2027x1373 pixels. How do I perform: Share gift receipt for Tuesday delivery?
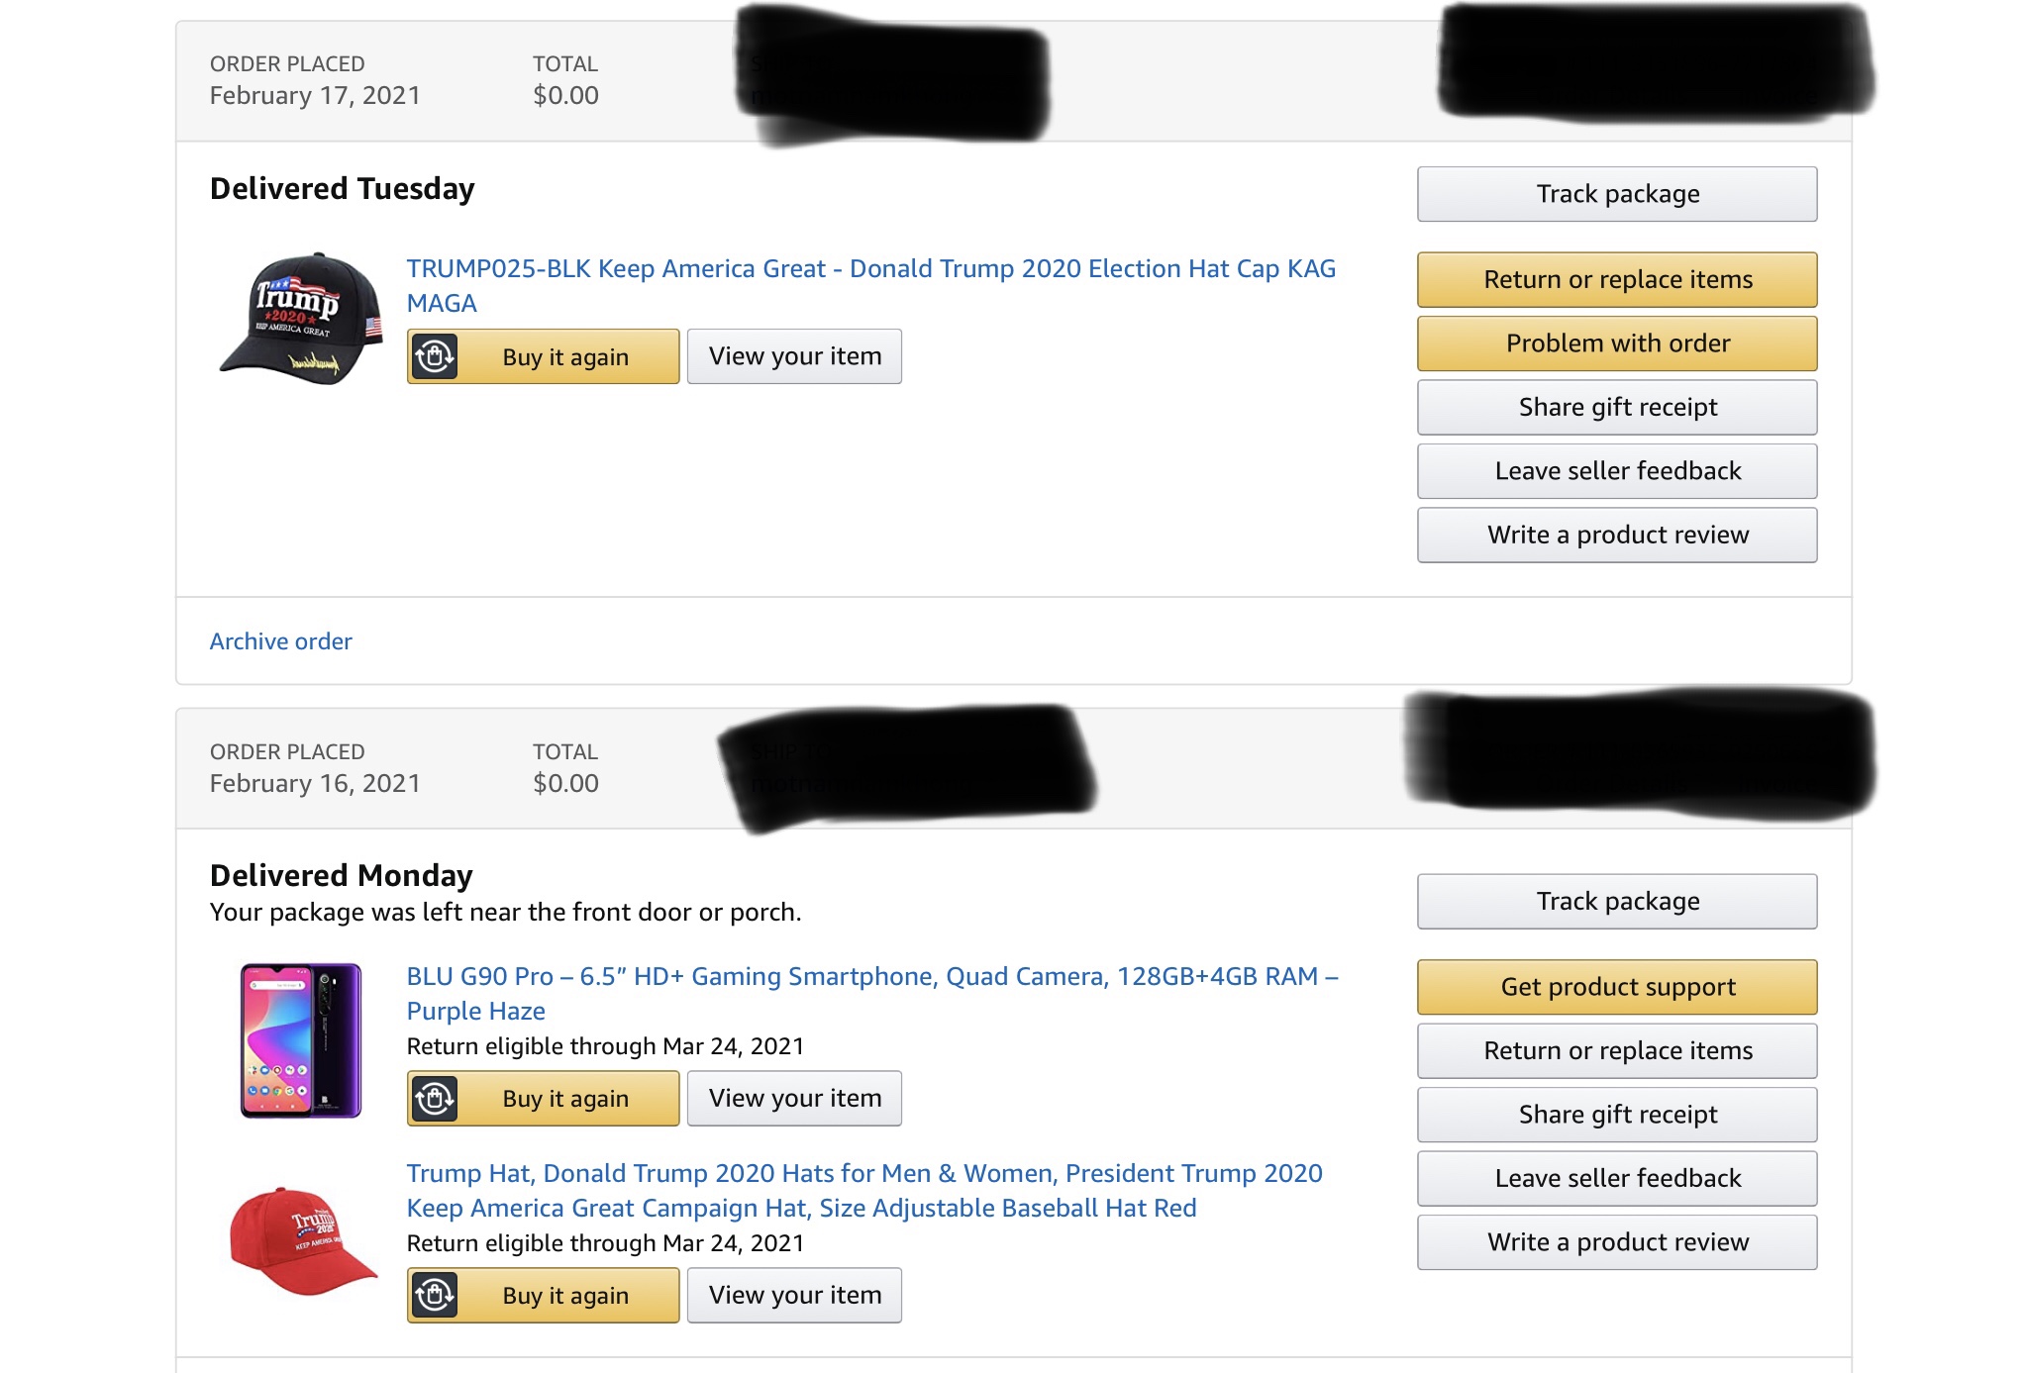(1616, 407)
